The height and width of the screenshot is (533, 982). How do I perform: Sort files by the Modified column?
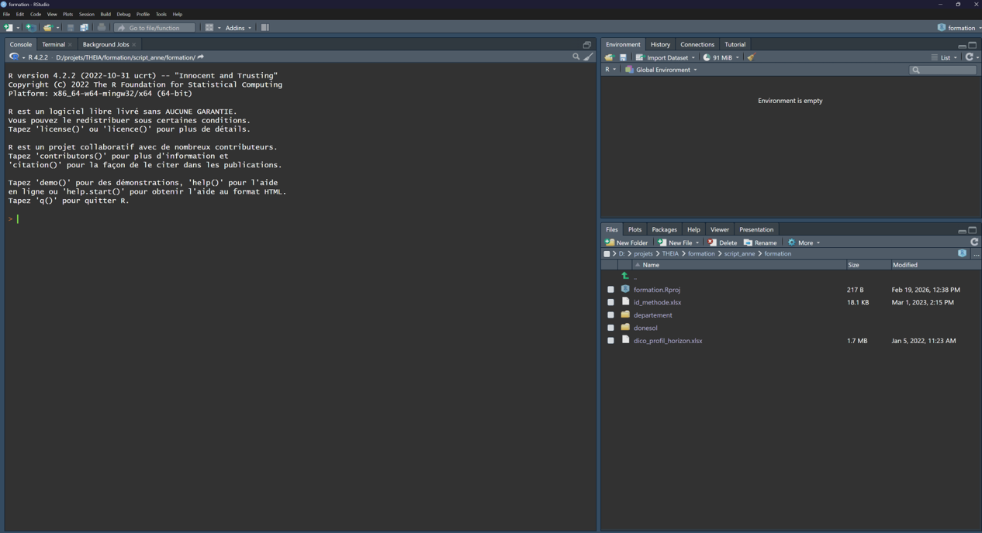click(x=904, y=265)
